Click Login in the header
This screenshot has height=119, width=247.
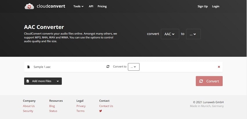pos(216,6)
